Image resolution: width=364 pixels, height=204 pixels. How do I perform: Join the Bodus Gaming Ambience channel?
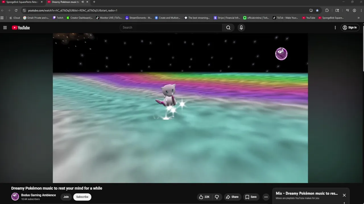66,197
